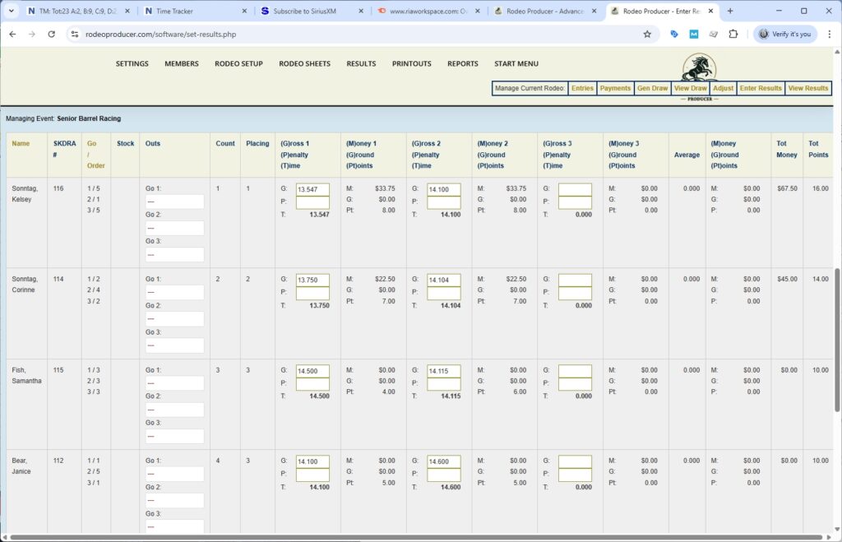Click the Rodeo Producer horse logo
The width and height of the screenshot is (842, 542).
(x=700, y=67)
